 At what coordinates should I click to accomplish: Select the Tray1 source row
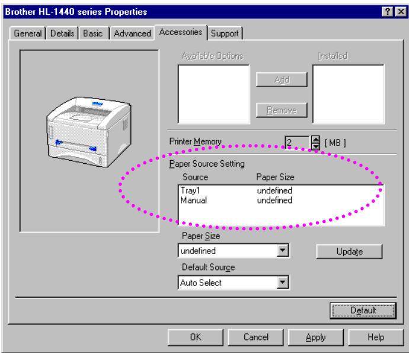[x=280, y=190]
